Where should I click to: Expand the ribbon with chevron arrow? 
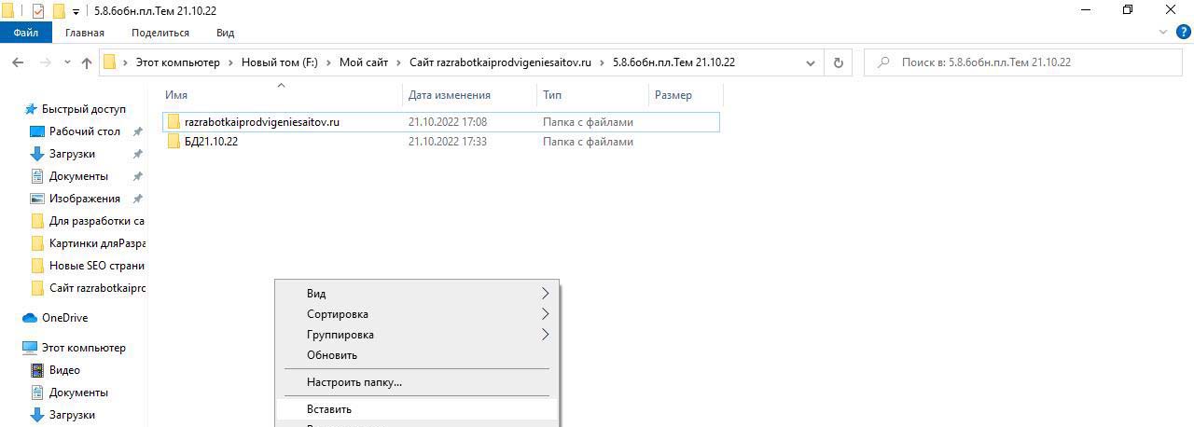pyautogui.click(x=1162, y=32)
